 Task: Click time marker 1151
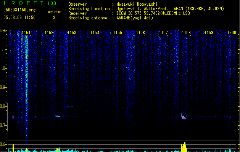click(26, 33)
